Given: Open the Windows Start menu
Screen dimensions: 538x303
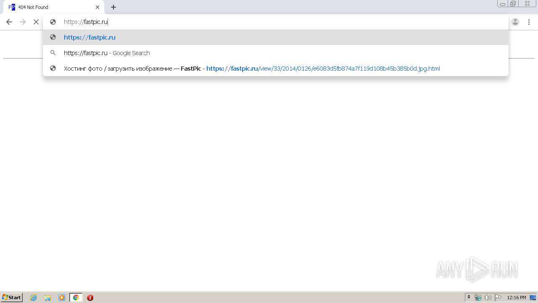Looking at the screenshot, I should coord(12,298).
